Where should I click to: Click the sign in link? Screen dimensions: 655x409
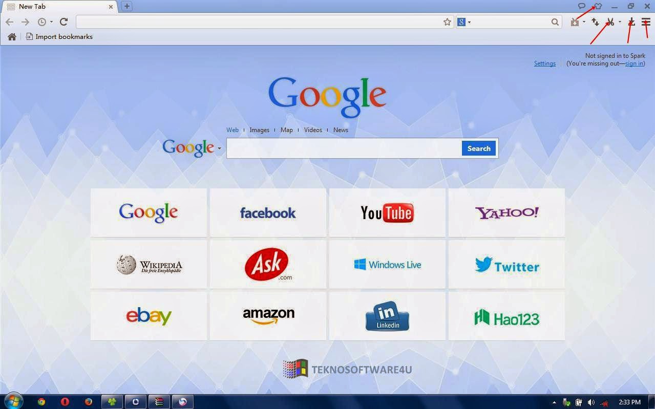(x=634, y=63)
